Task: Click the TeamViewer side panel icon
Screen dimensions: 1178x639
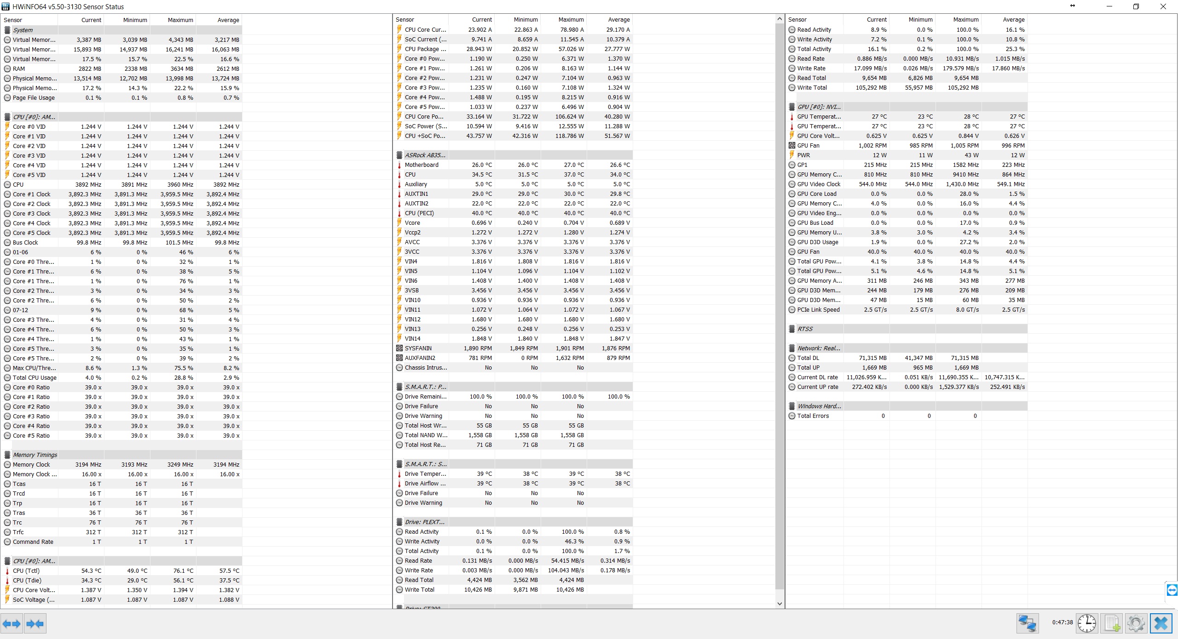Action: coord(1172,590)
